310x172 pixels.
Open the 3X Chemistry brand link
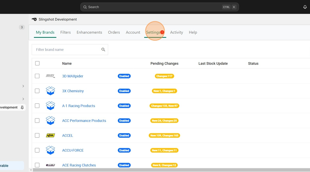tap(73, 91)
